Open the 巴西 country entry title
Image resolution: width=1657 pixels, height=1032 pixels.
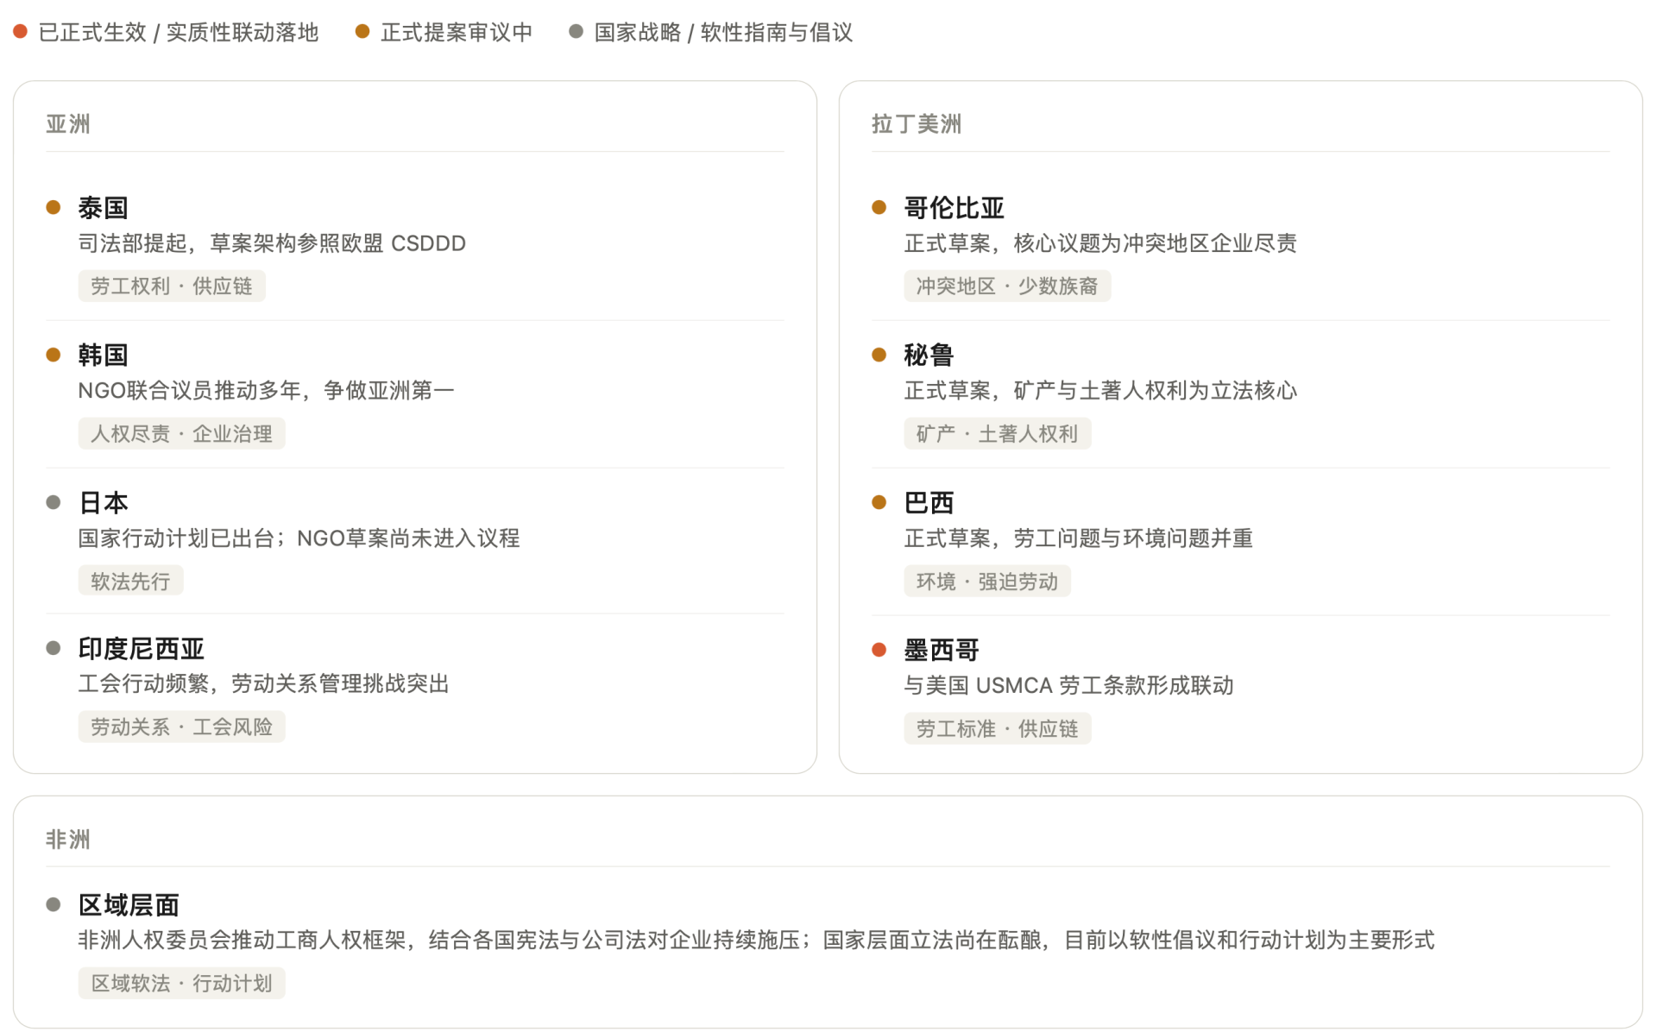pyautogui.click(x=929, y=502)
